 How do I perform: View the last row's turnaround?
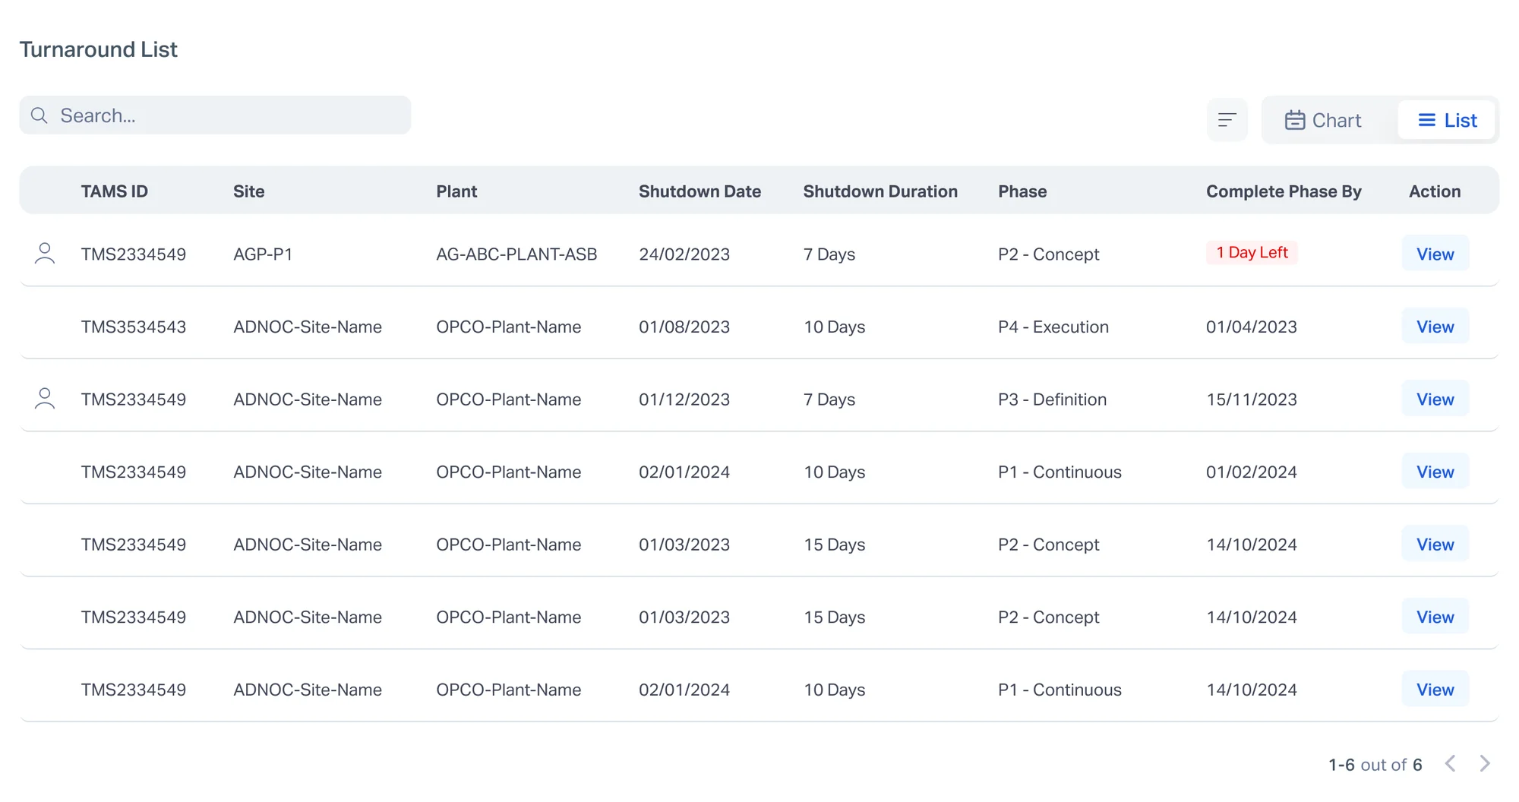point(1435,690)
